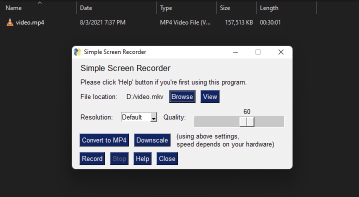Click the VLC cone icon of video.mp4
Image resolution: width=359 pixels, height=197 pixels.
click(10, 22)
